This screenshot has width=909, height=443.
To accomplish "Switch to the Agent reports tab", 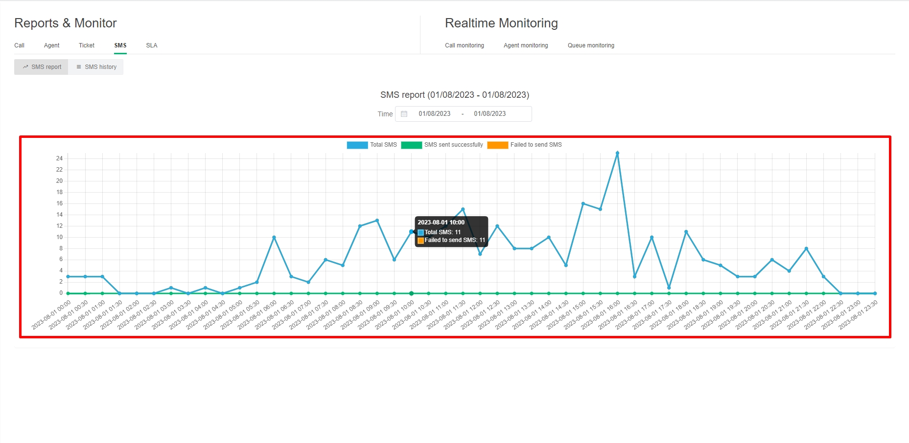I will pyautogui.click(x=51, y=45).
